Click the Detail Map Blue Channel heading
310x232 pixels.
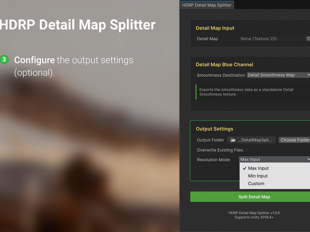coord(224,65)
